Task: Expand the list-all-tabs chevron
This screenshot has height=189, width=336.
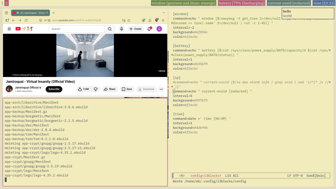Action: click(x=164, y=13)
